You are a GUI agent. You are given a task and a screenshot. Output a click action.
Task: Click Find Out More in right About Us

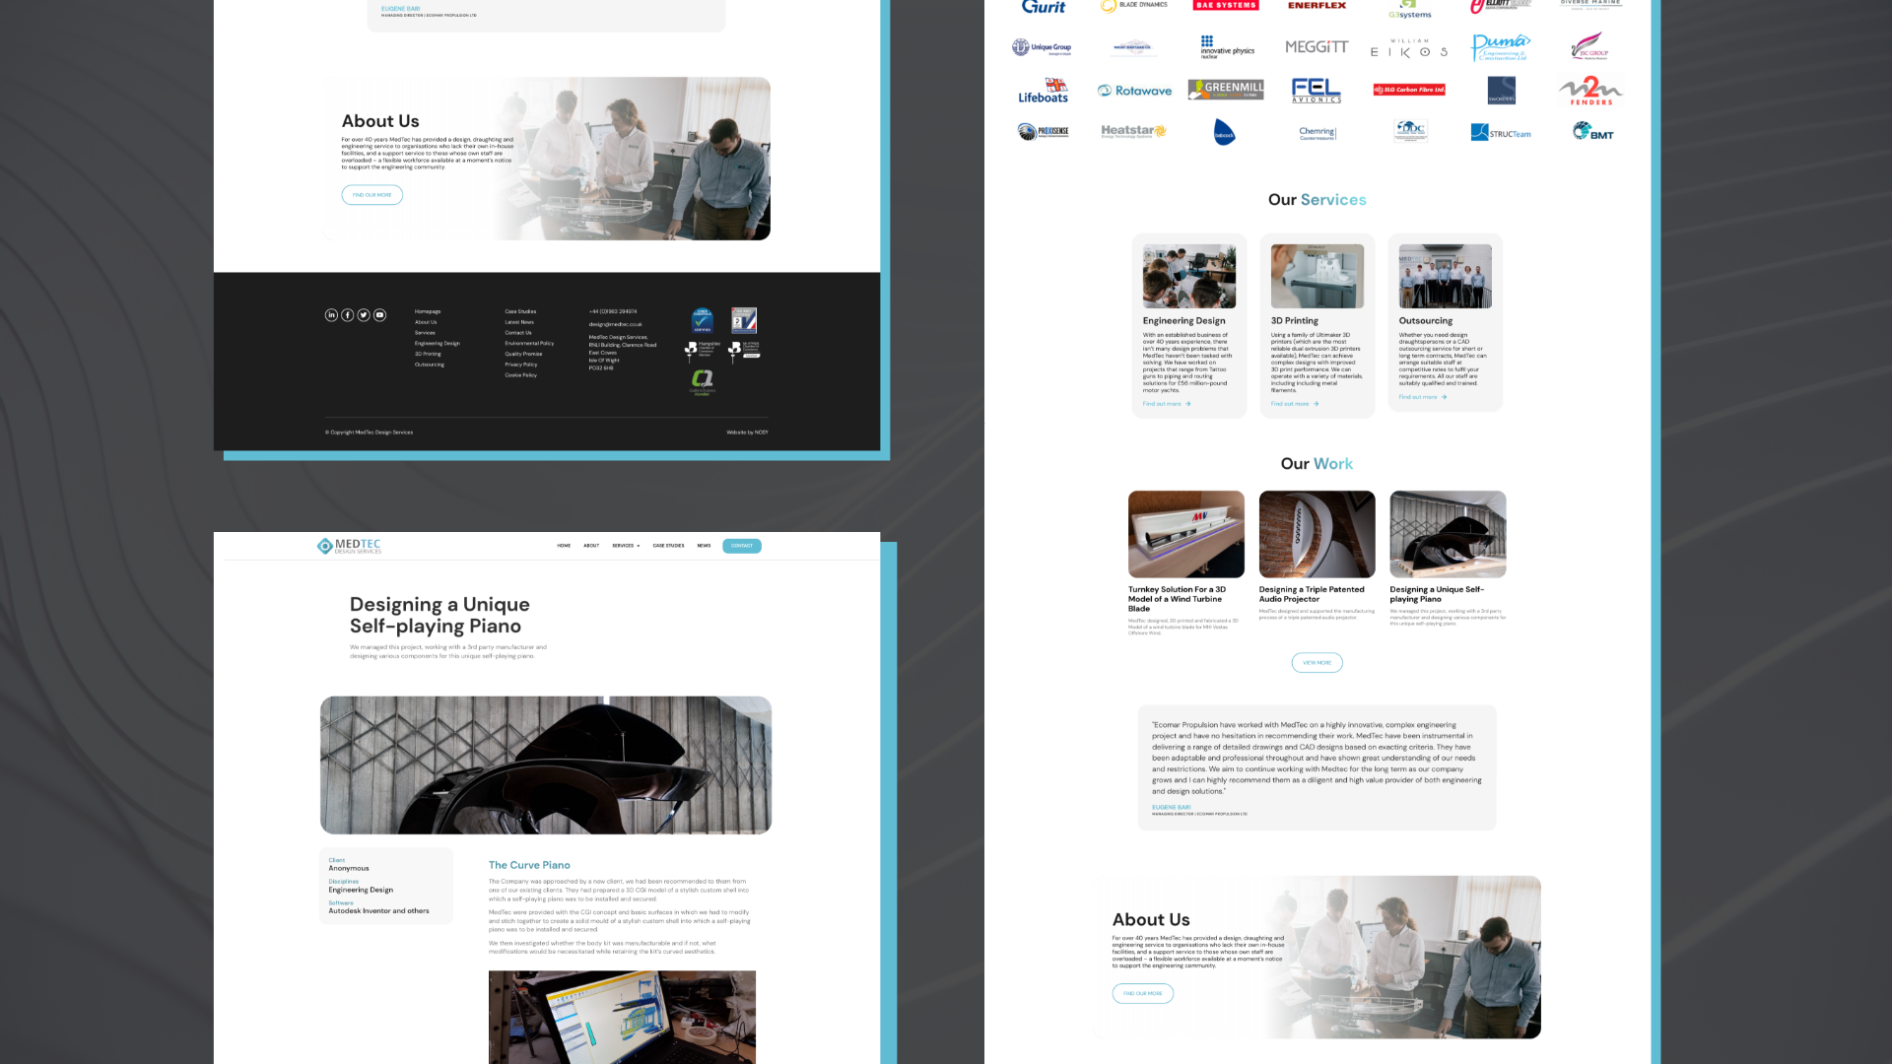click(1143, 993)
